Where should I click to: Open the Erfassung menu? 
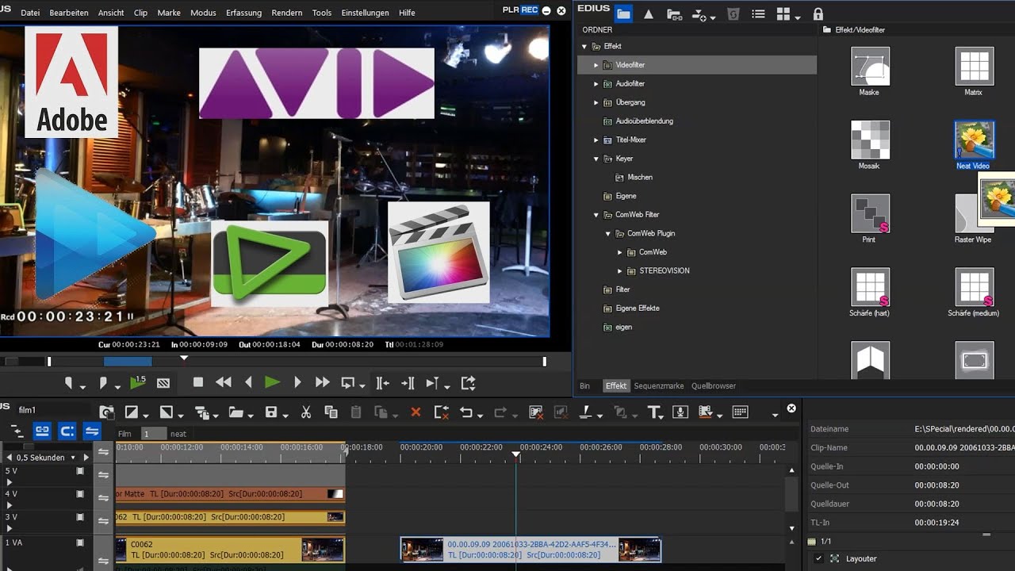[243, 13]
